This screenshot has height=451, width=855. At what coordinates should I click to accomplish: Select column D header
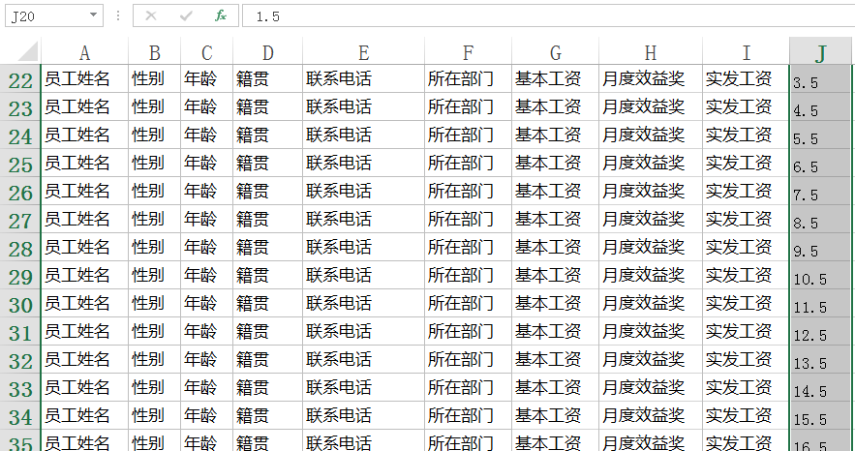268,52
